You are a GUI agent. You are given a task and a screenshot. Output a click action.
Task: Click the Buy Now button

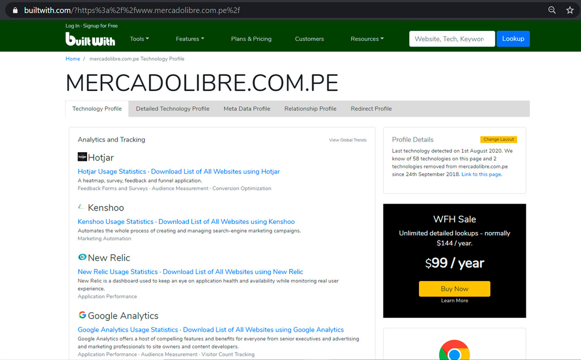(x=454, y=289)
